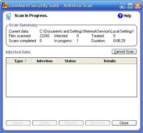Click the Close button at bottom
This screenshot has width=143, height=133.
[x=124, y=123]
